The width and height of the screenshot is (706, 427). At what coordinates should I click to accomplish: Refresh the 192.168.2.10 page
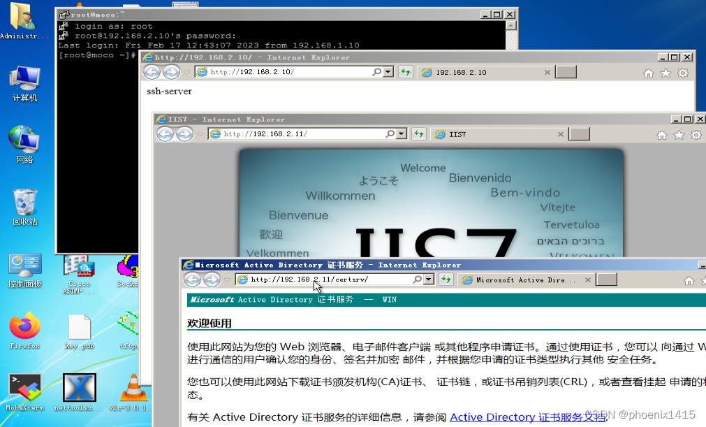click(406, 72)
